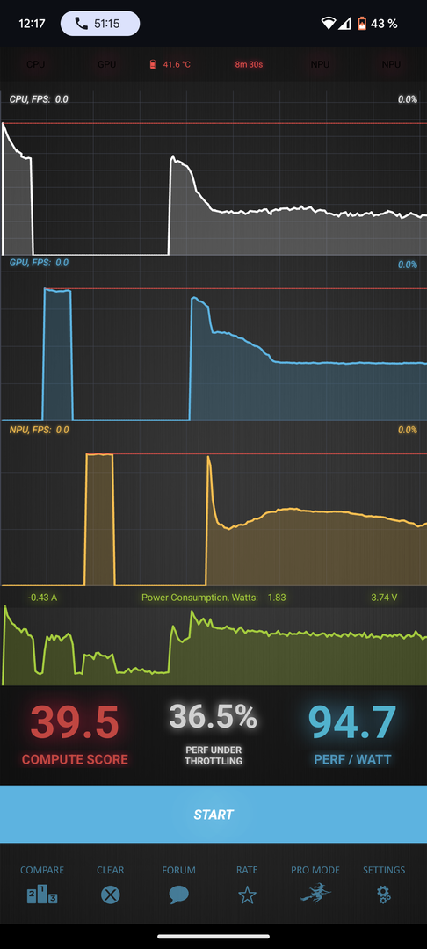Tap the Rate star icon
Screen dimensions: 427x949
click(x=247, y=895)
